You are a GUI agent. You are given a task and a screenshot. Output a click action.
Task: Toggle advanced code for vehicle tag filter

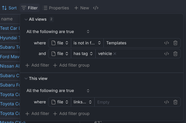point(167,53)
